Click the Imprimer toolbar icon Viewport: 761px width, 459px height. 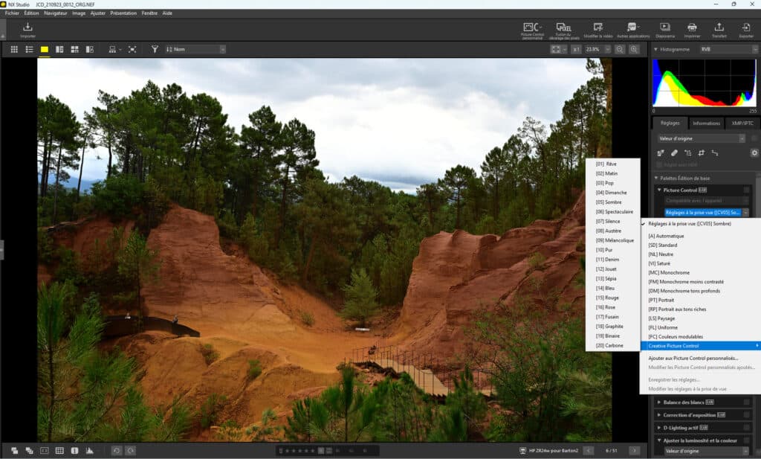click(693, 28)
